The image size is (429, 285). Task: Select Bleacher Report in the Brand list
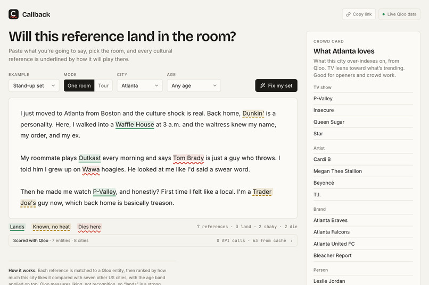(x=363, y=256)
